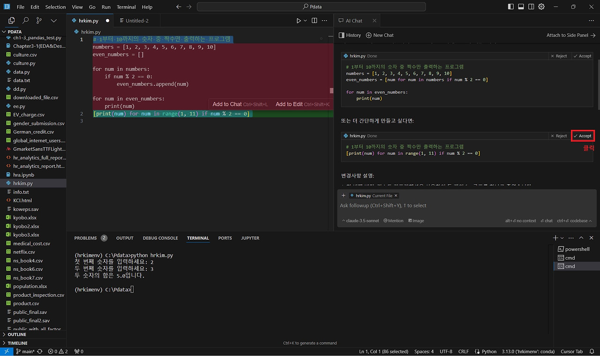Synchronize changes from the status bar
Screen dimensions: 600x356
pos(39,351)
